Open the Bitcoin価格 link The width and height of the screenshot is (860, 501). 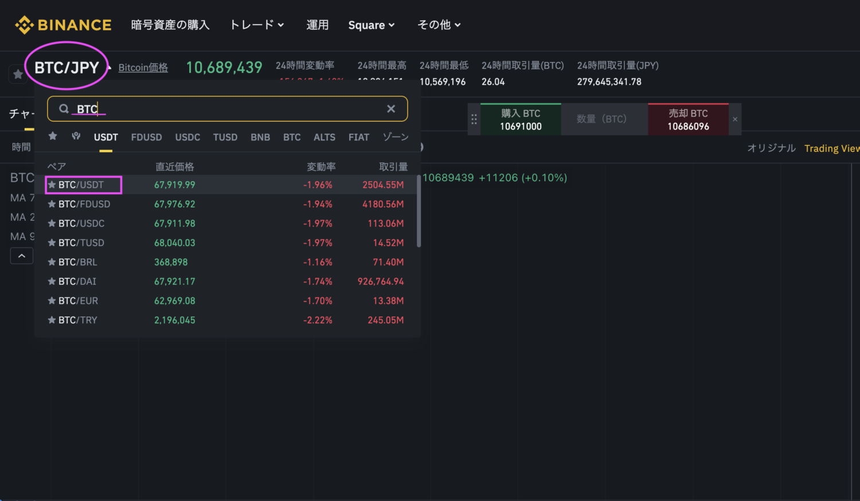point(143,68)
